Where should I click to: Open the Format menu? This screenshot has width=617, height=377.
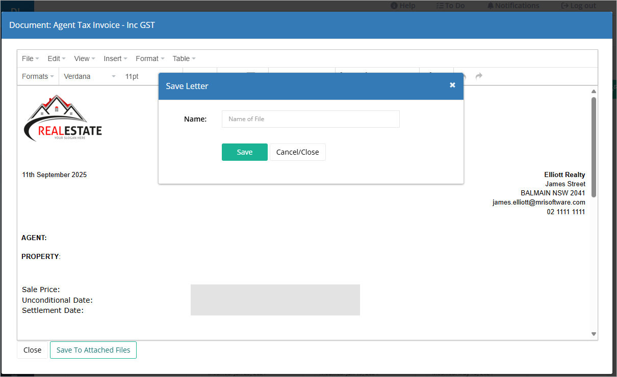click(x=150, y=59)
